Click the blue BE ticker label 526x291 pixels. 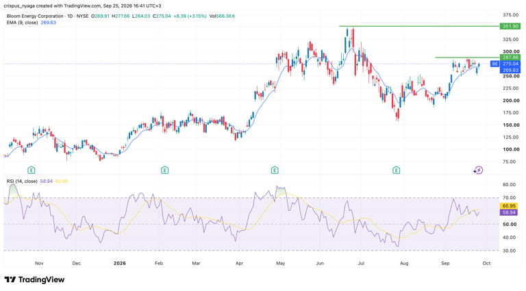tap(494, 64)
